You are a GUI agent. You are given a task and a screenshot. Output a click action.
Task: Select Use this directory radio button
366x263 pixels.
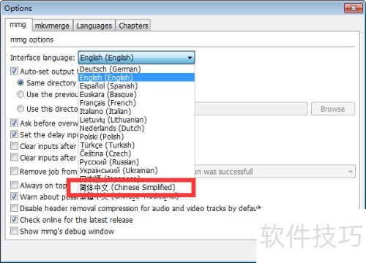point(20,109)
